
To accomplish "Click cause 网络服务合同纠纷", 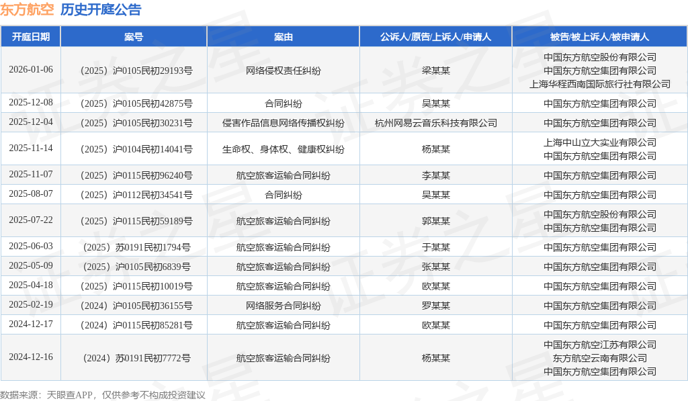I will [x=284, y=306].
